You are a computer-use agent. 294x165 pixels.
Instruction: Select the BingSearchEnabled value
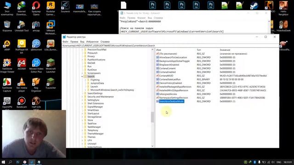tap(169, 65)
